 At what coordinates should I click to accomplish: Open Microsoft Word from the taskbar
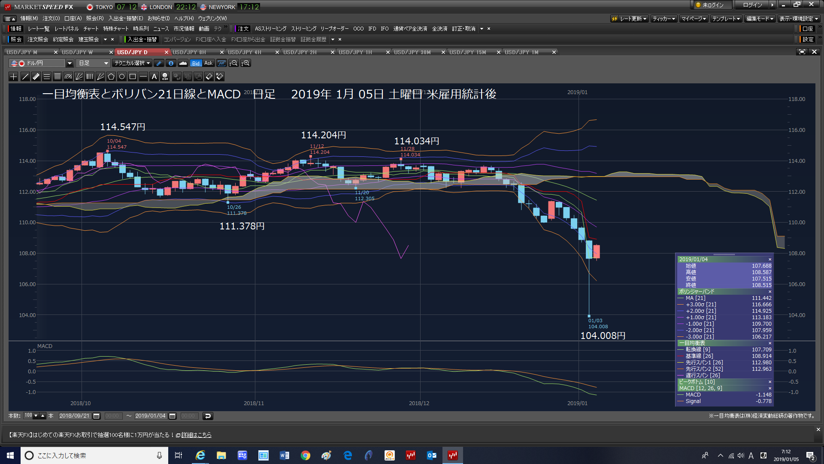(x=284, y=455)
